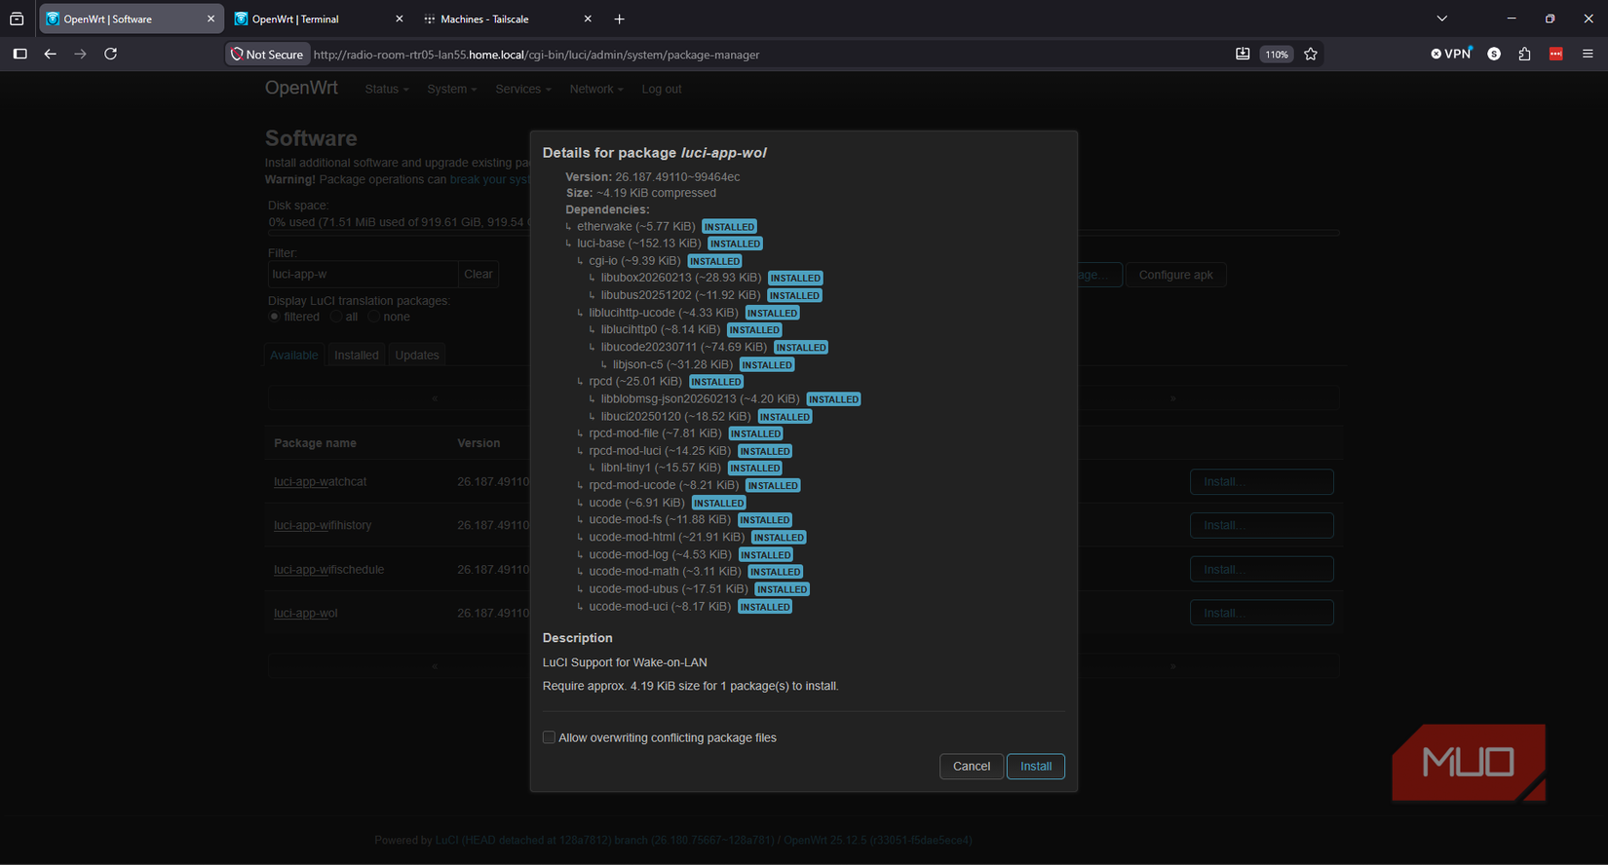Screen dimensions: 1608x865
Task: Click the VPN icon in the toolbar
Action: [1451, 54]
